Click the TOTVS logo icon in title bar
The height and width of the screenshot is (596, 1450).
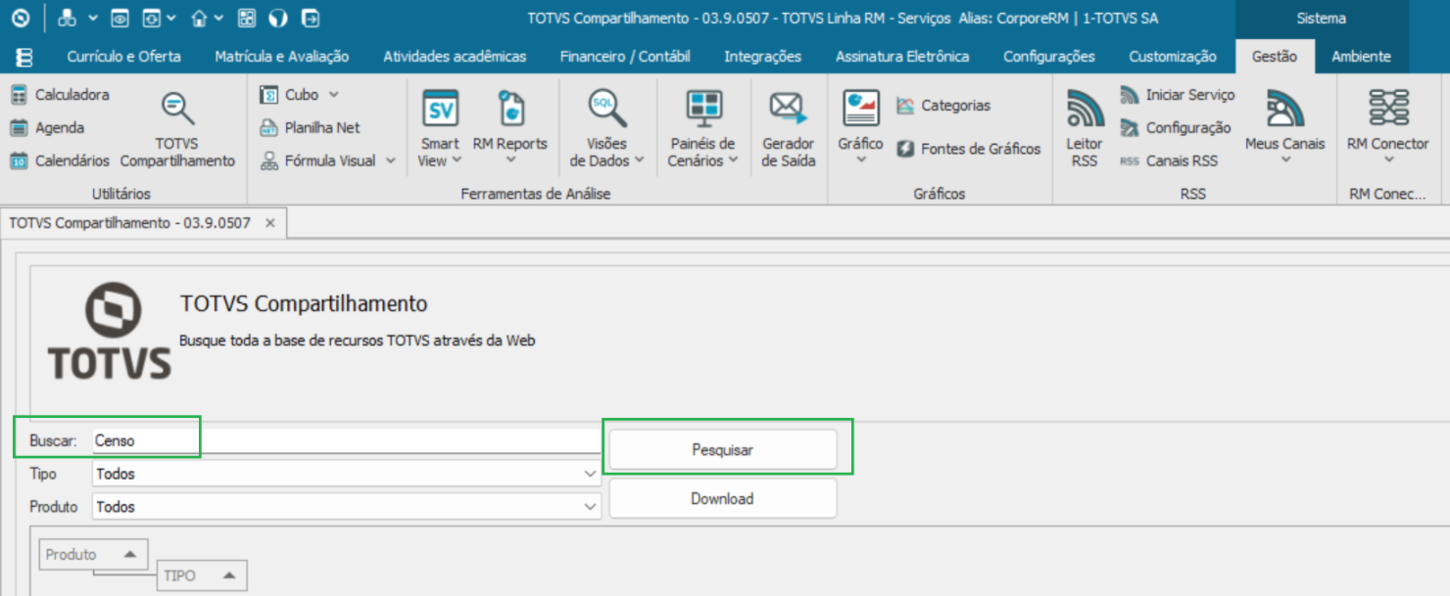[21, 18]
